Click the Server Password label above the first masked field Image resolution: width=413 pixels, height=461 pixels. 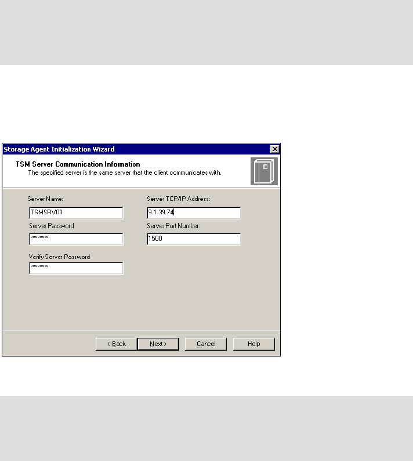point(52,226)
